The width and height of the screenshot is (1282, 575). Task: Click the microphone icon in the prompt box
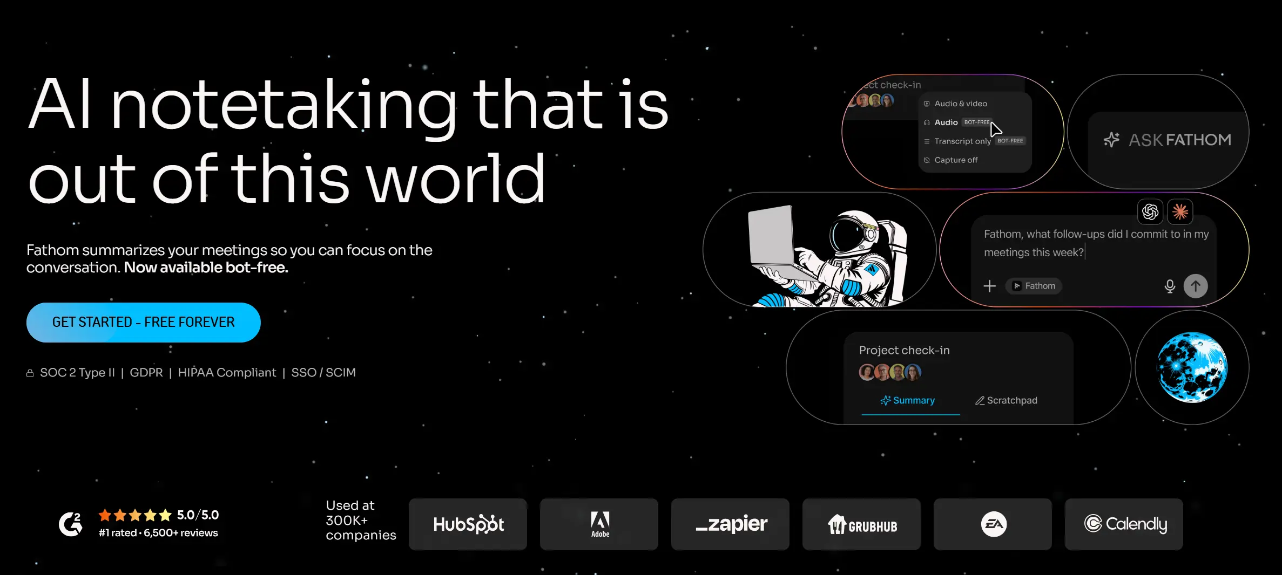1170,286
